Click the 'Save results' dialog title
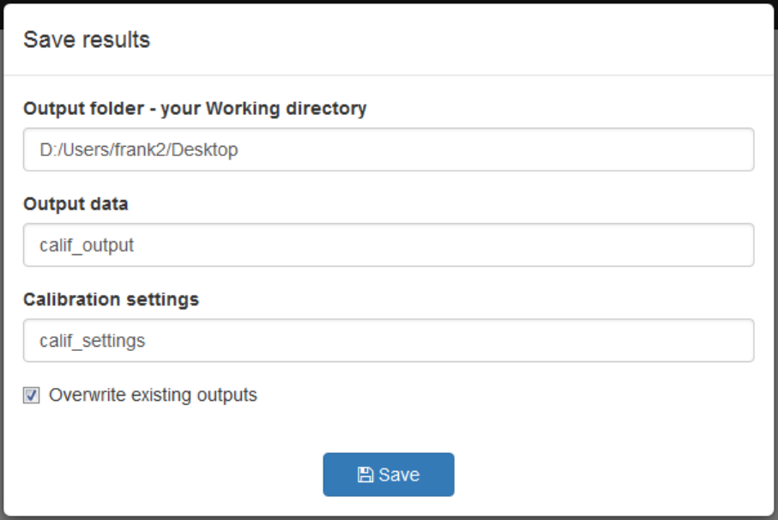This screenshot has width=778, height=520. click(87, 39)
